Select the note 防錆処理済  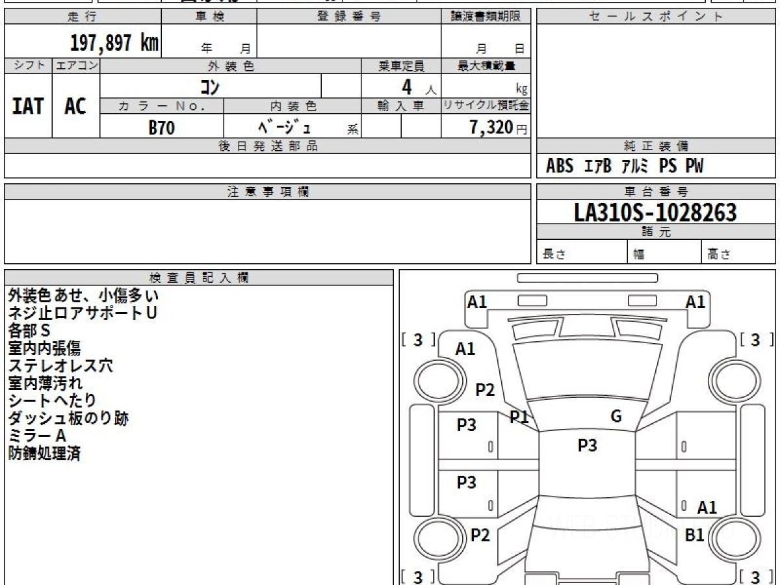44,454
